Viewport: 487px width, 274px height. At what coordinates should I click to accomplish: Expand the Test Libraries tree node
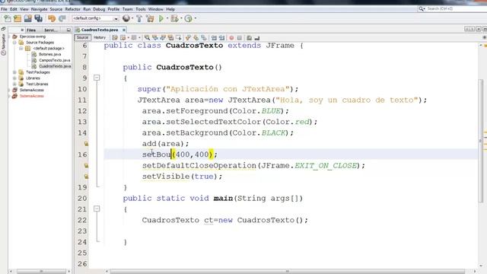click(x=14, y=84)
